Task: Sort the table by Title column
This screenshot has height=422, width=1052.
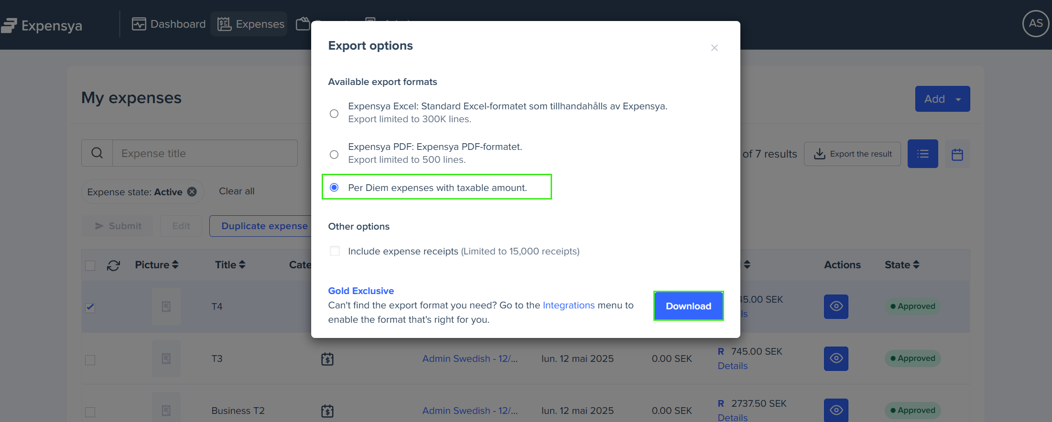Action: (x=230, y=265)
